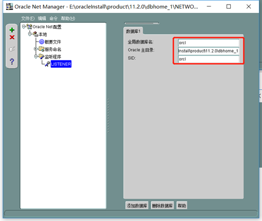Screen dimensions: 262x221
Task: Click the 帮助 button at bottom
Action: 182,206
